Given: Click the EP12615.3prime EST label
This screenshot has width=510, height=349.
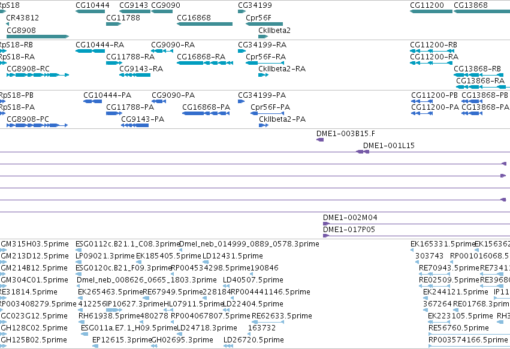Looking at the screenshot, I should 122,340.
